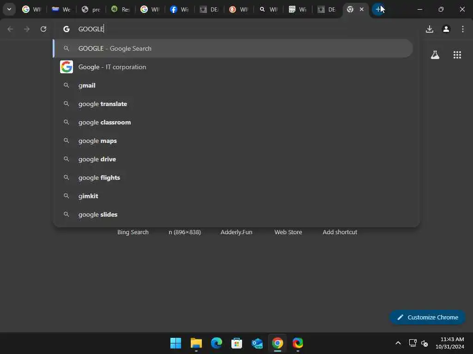Close the current new tab
The image size is (473, 354).
(x=361, y=9)
